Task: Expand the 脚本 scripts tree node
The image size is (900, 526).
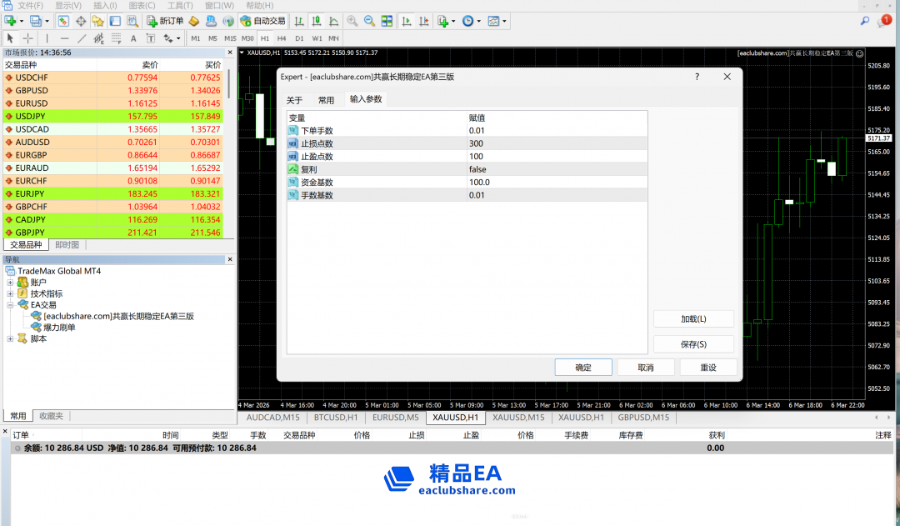Action: pyautogui.click(x=11, y=338)
